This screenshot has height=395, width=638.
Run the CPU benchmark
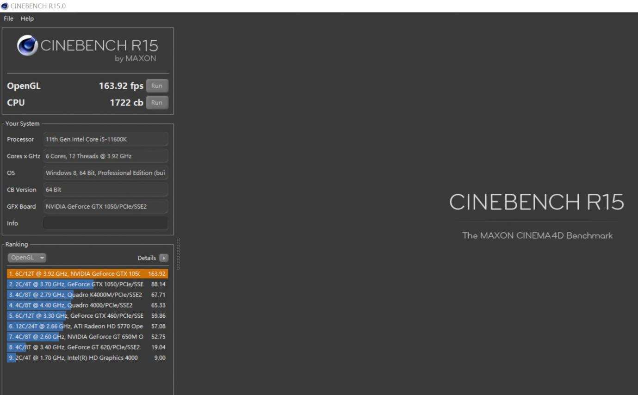pyautogui.click(x=157, y=103)
